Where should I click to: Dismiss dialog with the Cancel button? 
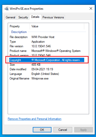(63, 130)
